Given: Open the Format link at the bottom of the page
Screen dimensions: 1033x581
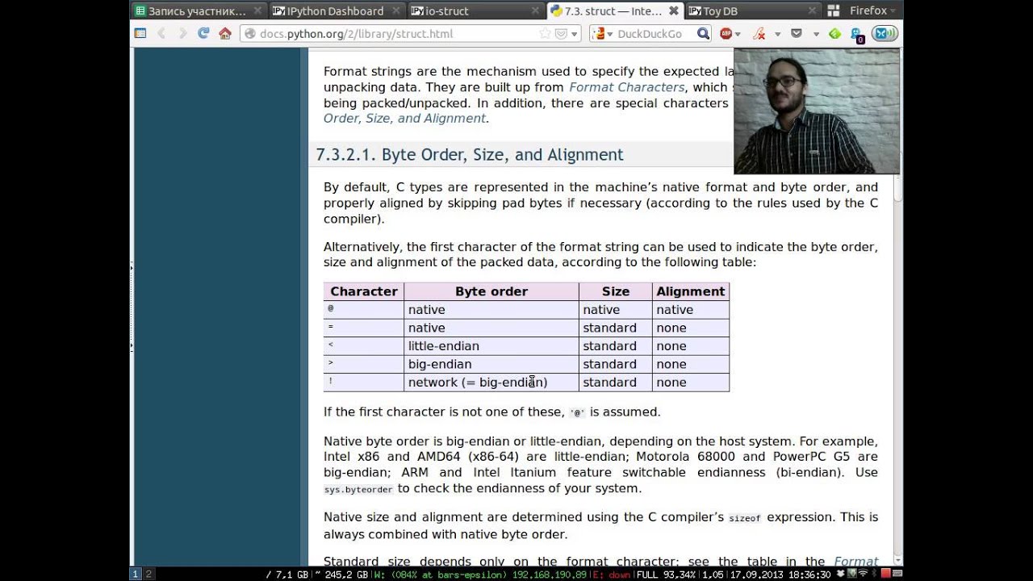Looking at the screenshot, I should tap(855, 561).
